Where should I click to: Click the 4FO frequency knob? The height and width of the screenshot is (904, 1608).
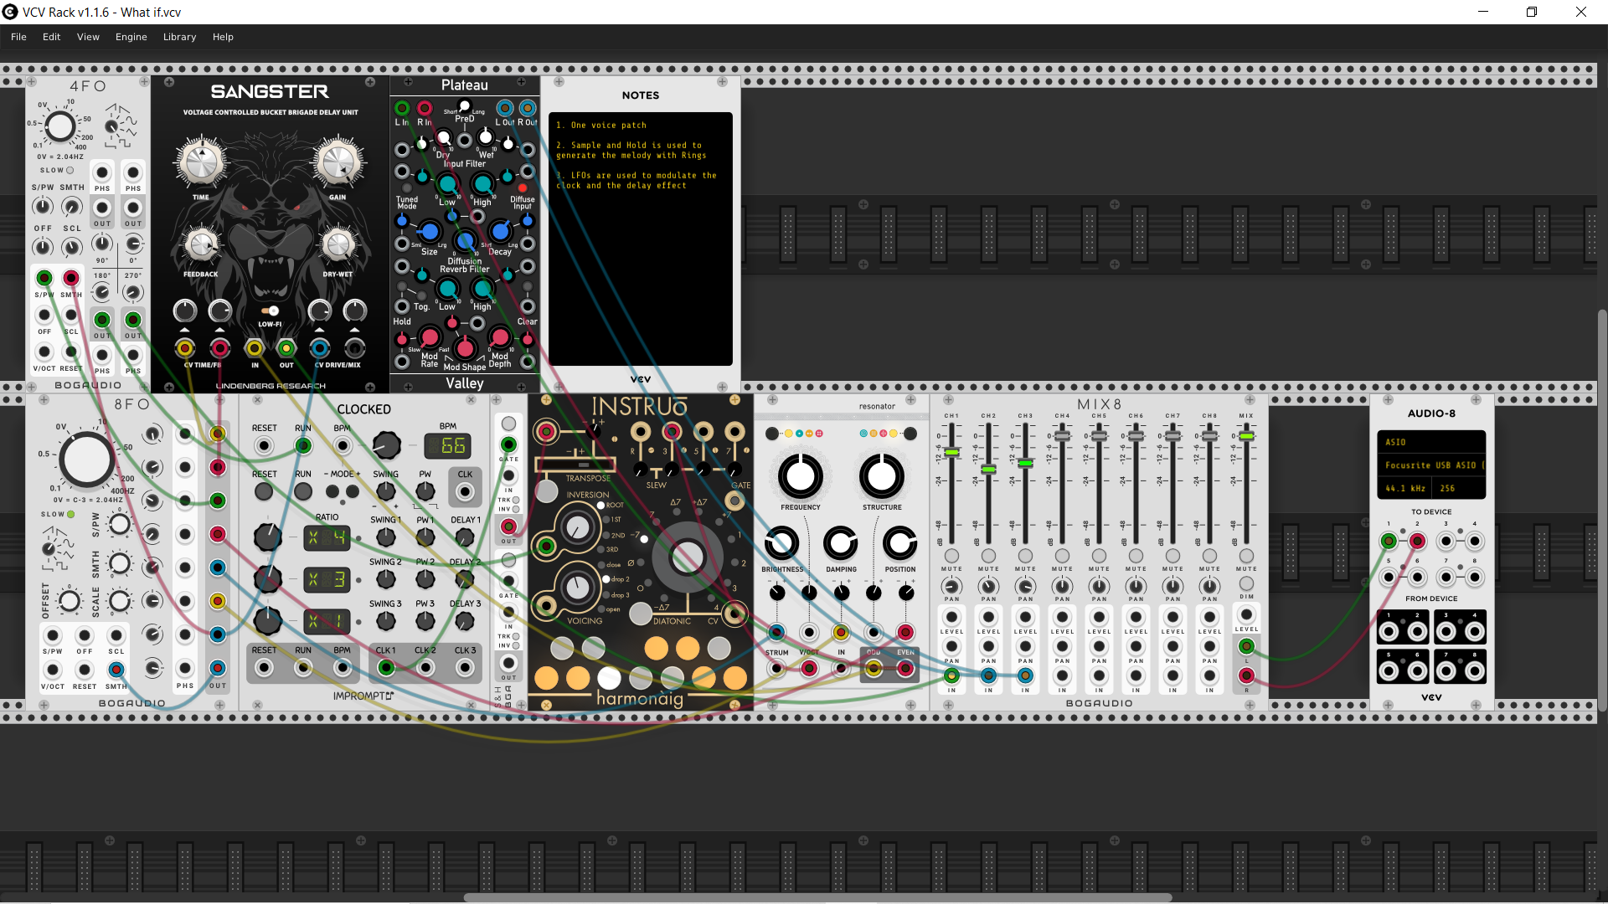pyautogui.click(x=59, y=127)
